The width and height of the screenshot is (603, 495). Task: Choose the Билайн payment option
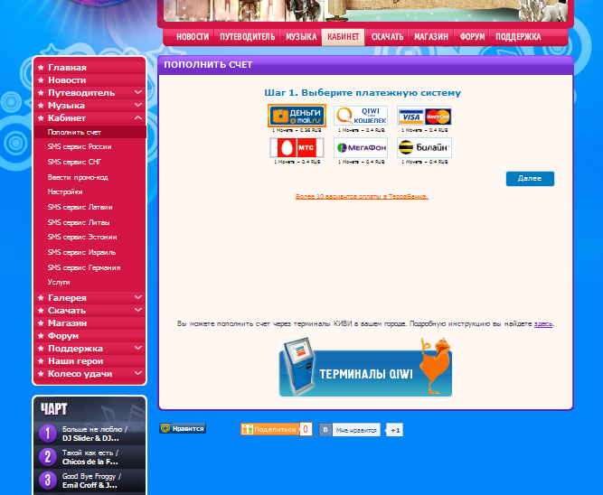[425, 147]
